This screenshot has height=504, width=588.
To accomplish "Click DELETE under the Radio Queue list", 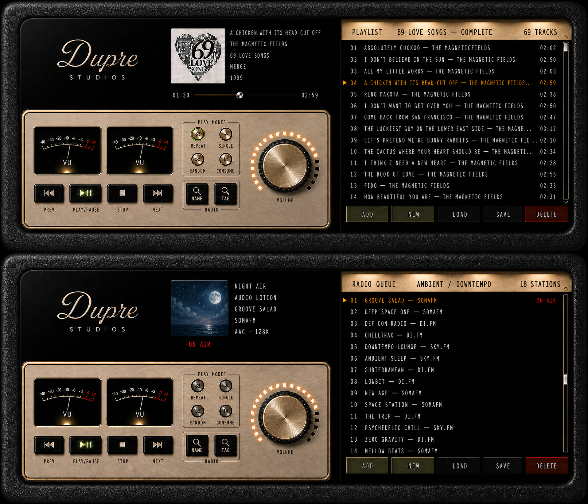I will (x=547, y=466).
